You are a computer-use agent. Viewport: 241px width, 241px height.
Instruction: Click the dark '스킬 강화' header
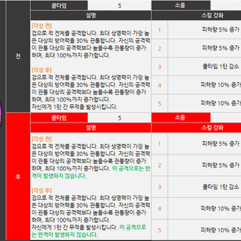196,15
